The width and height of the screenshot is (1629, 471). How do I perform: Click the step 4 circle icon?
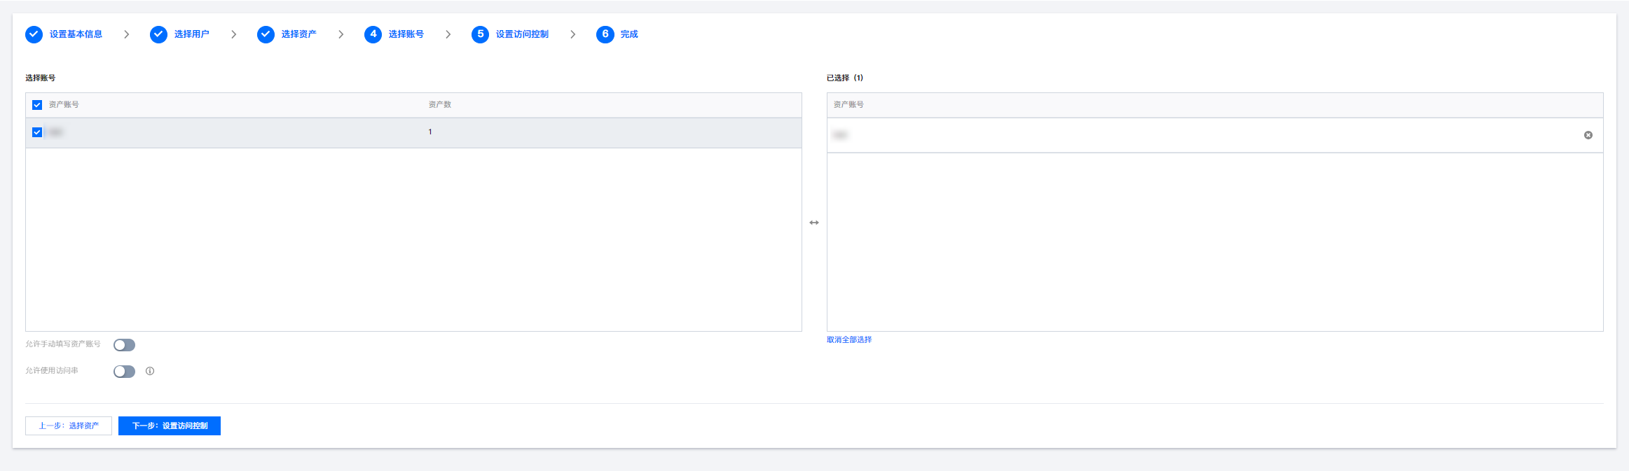pos(373,34)
